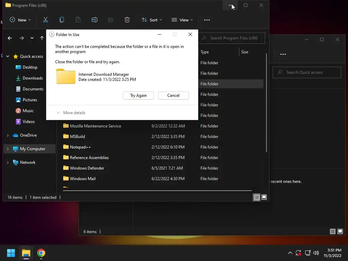Image resolution: width=348 pixels, height=261 pixels.
Task: Click the Try Again button
Action: (x=139, y=95)
